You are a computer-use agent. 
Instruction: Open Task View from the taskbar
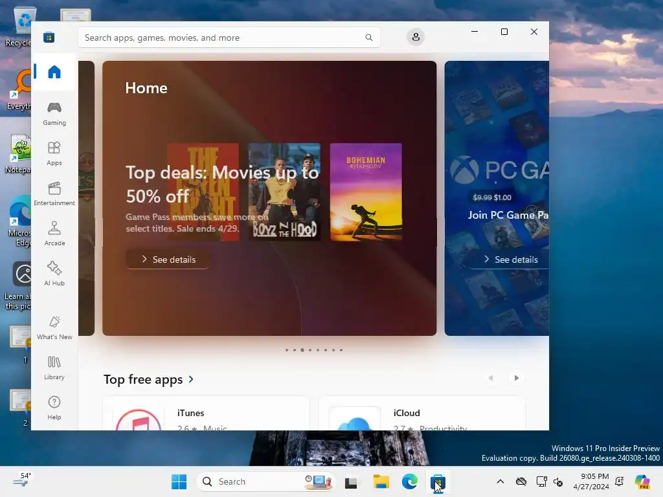pyautogui.click(x=351, y=482)
